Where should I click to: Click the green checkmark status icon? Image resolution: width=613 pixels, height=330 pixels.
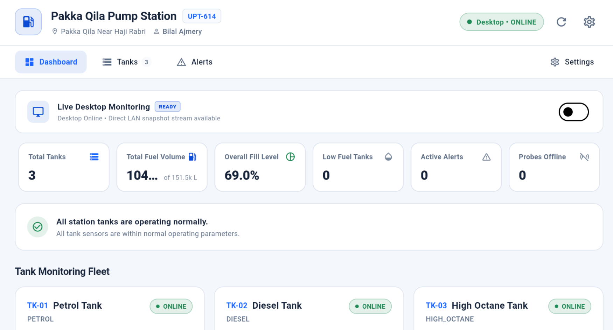pos(37,227)
